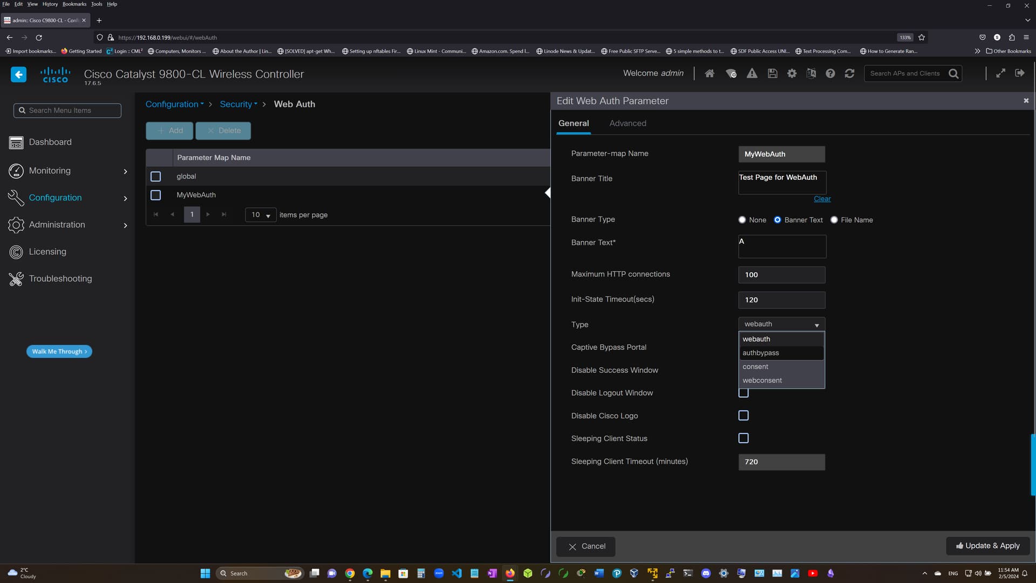Open the browser Tools menu
1036x583 pixels.
point(97,4)
